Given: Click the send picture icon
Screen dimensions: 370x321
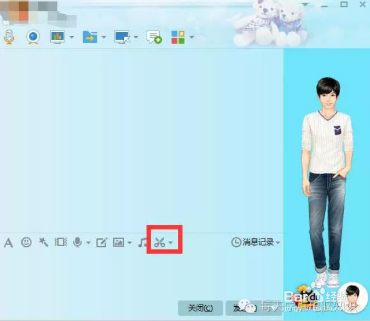Looking at the screenshot, I should coord(119,242).
